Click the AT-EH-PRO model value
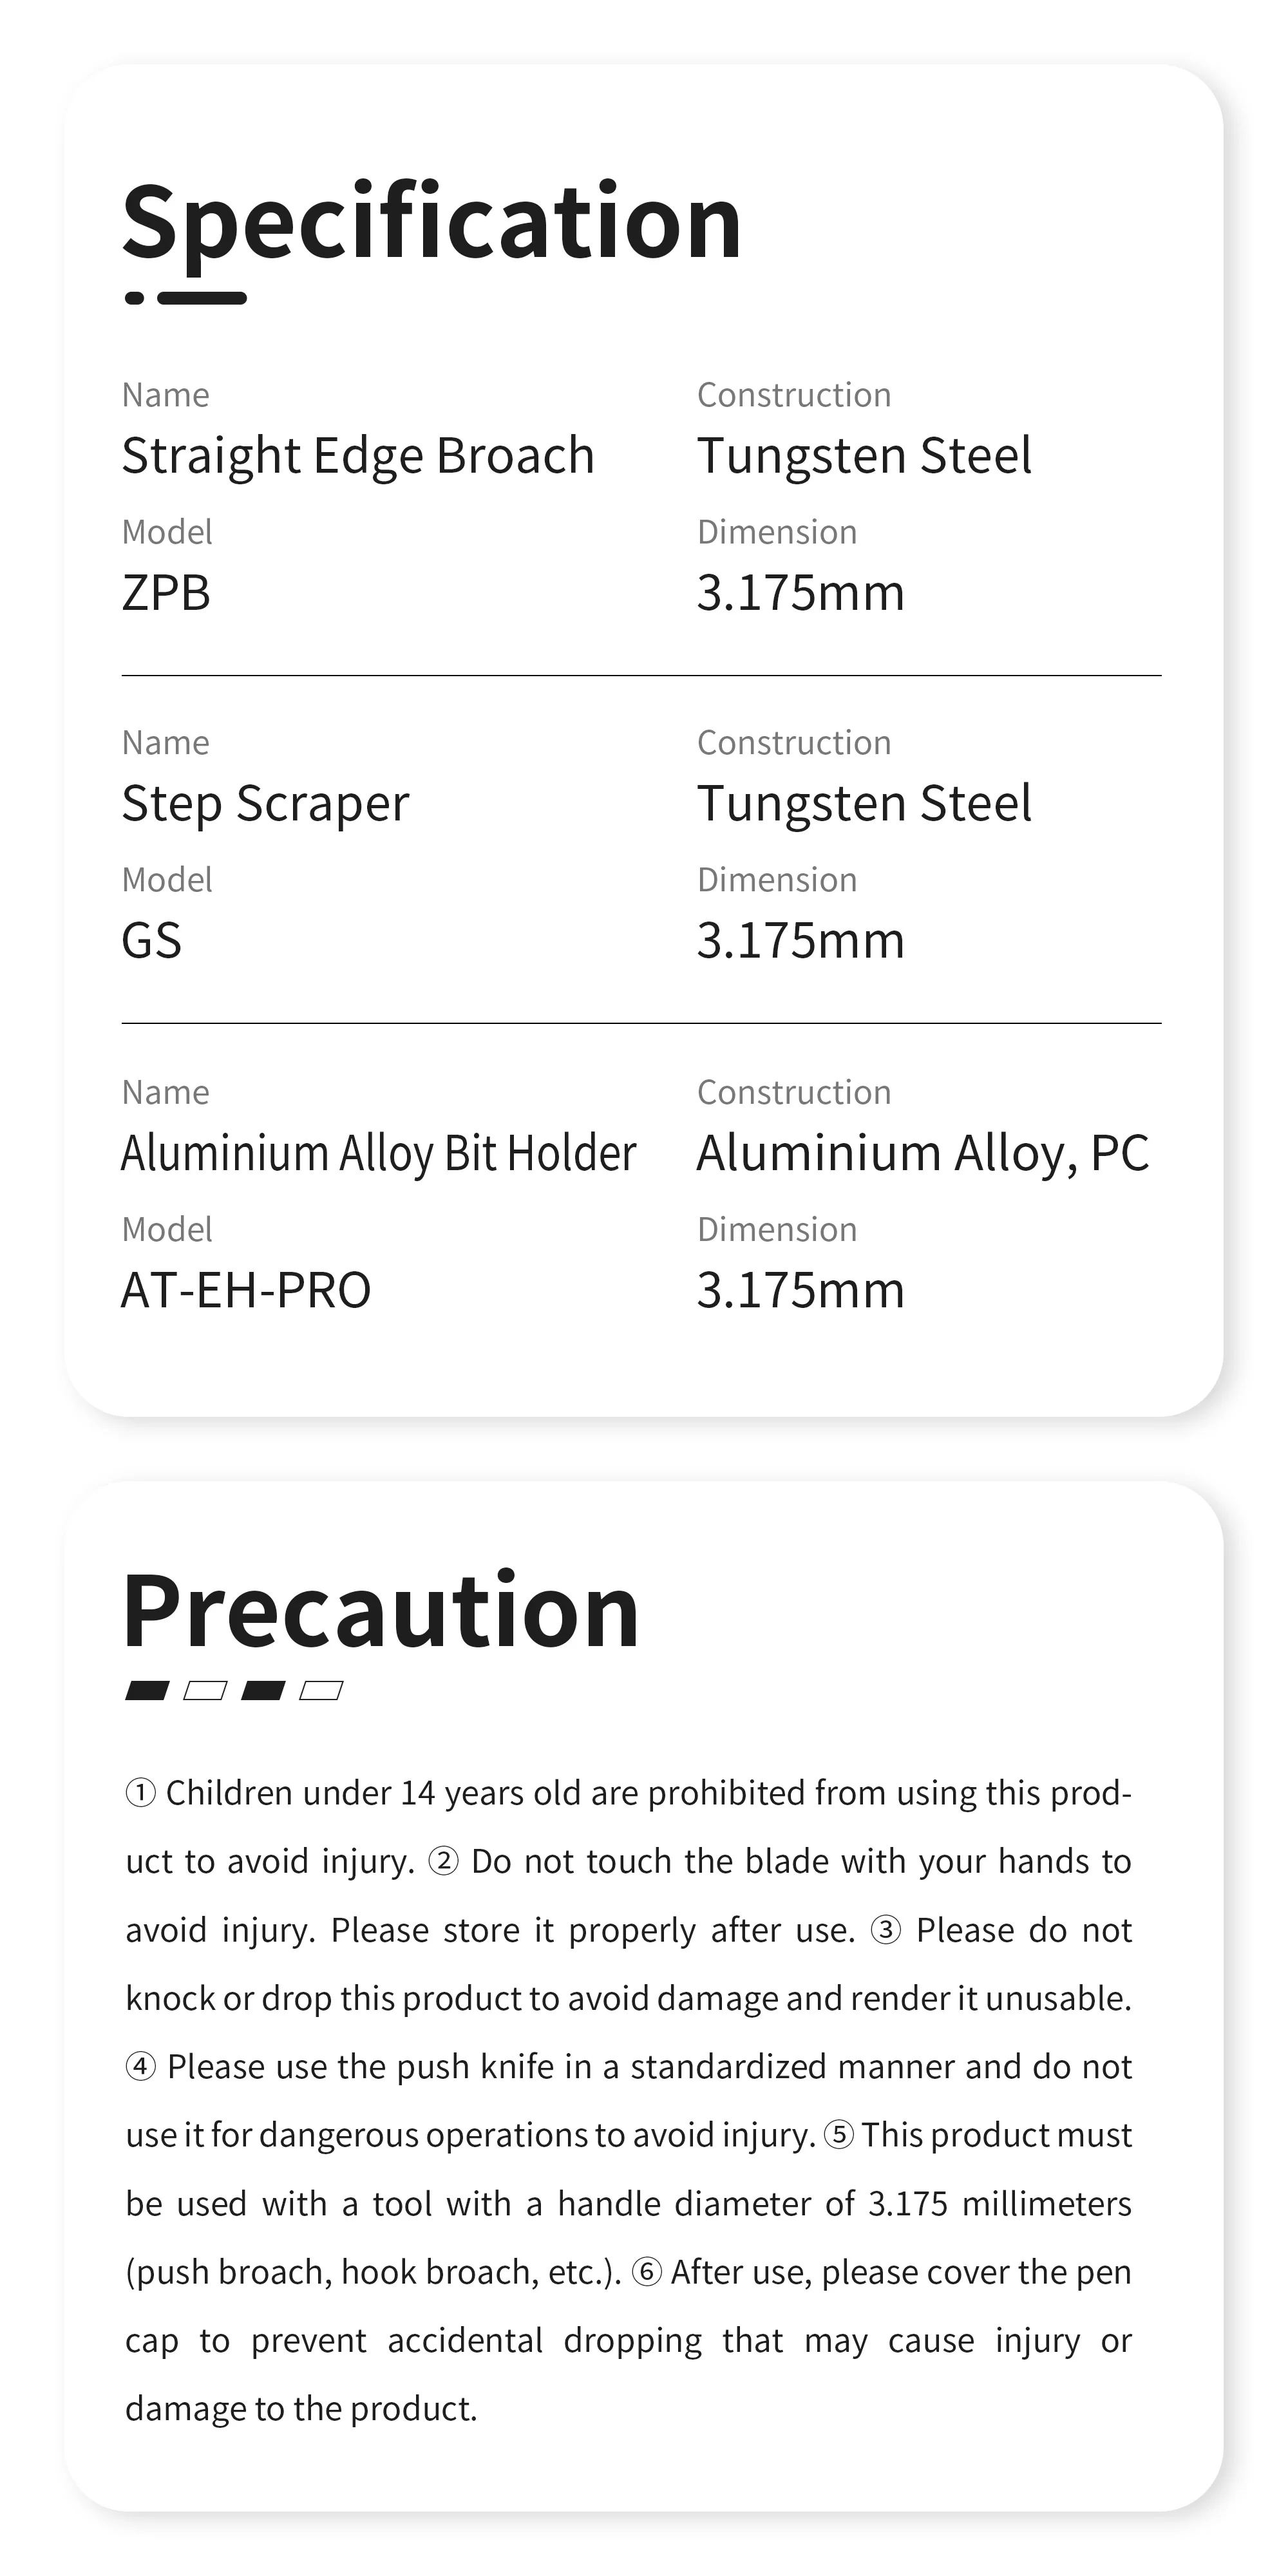Viewport: 1288px width, 2576px height. 246,1290
